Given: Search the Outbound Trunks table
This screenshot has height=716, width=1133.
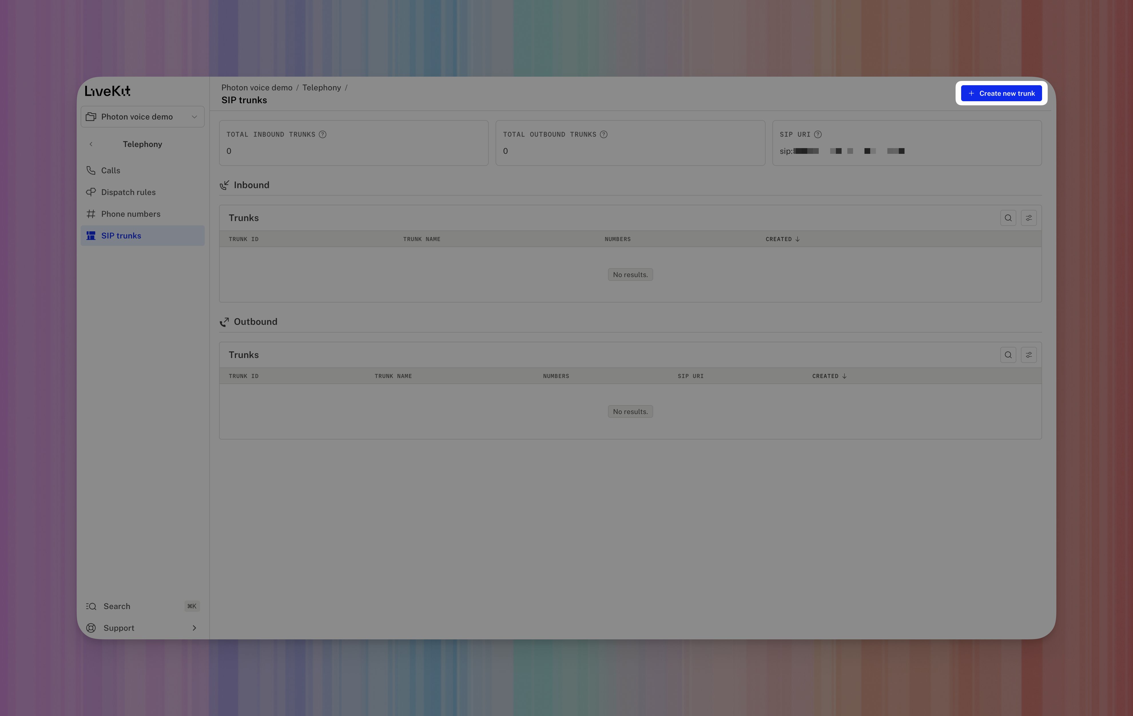Looking at the screenshot, I should click(x=1008, y=355).
